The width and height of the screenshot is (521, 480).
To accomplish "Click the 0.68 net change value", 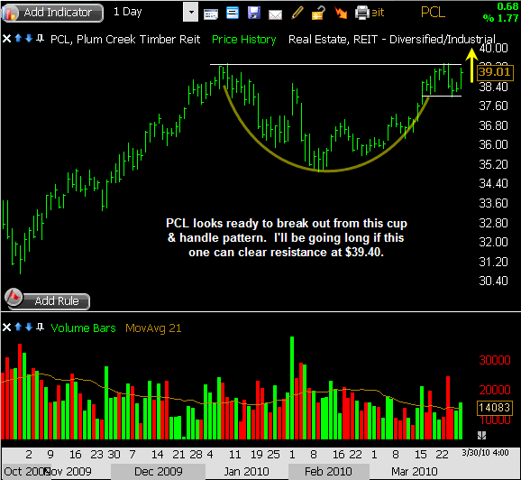I will 507,6.
